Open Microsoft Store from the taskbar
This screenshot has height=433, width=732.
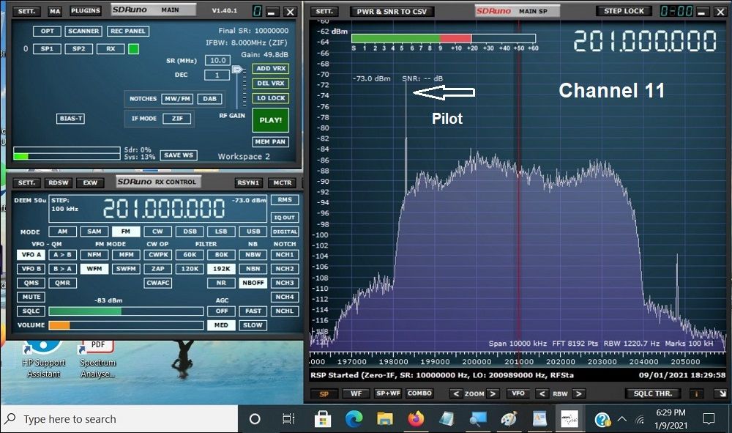(x=323, y=419)
